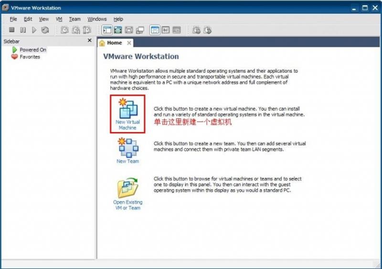Open the Windows menu
This screenshot has width=382, height=269.
(97, 19)
